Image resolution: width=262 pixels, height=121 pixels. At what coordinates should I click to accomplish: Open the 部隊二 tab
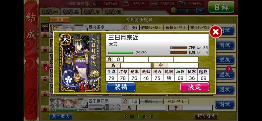(x=71, y=12)
